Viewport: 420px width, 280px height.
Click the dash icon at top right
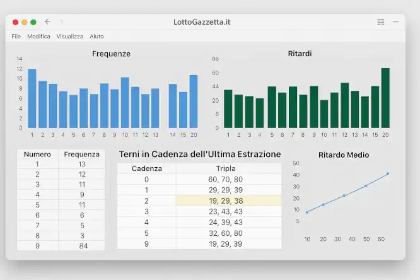[395, 21]
